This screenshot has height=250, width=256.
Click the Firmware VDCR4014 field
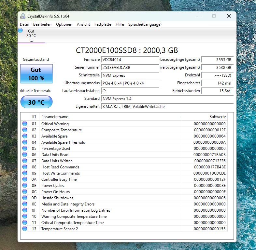[130, 59]
